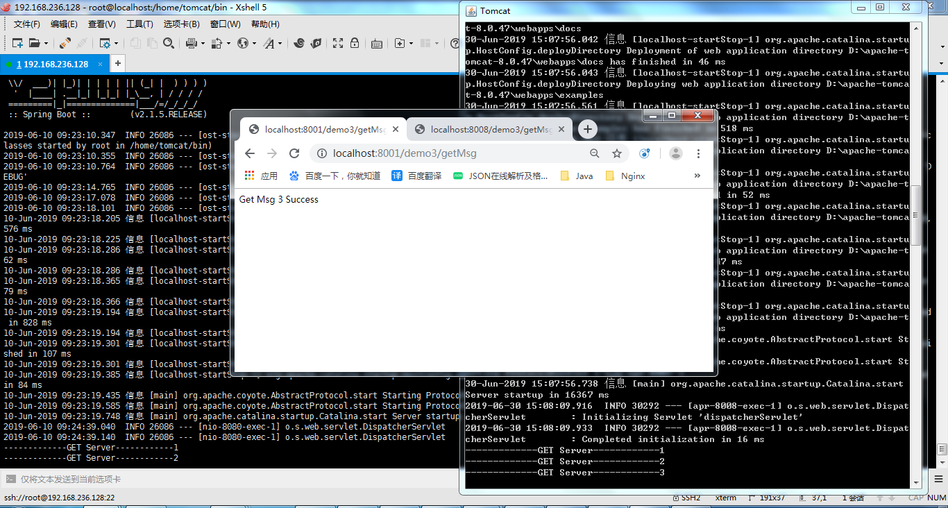Close the localhost:8008 Chrome tab
This screenshot has height=508, width=948.
[x=561, y=129]
